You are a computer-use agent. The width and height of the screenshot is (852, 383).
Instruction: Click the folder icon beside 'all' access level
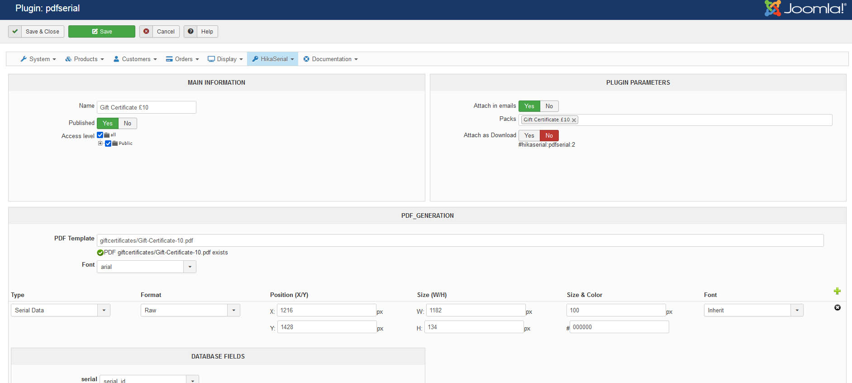point(107,135)
